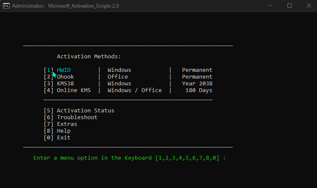The height and width of the screenshot is (188, 317).
Task: Select the [1] HWID option
Action: (57, 70)
